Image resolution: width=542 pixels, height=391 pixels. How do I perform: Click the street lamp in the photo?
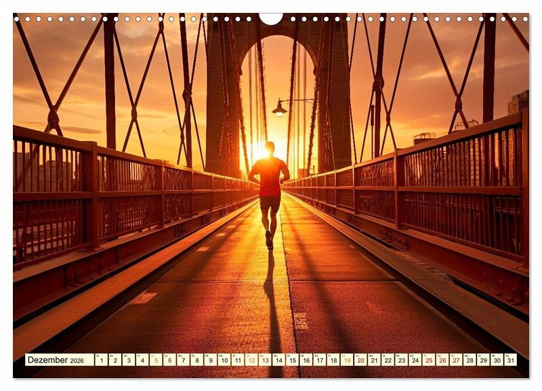pos(280,108)
